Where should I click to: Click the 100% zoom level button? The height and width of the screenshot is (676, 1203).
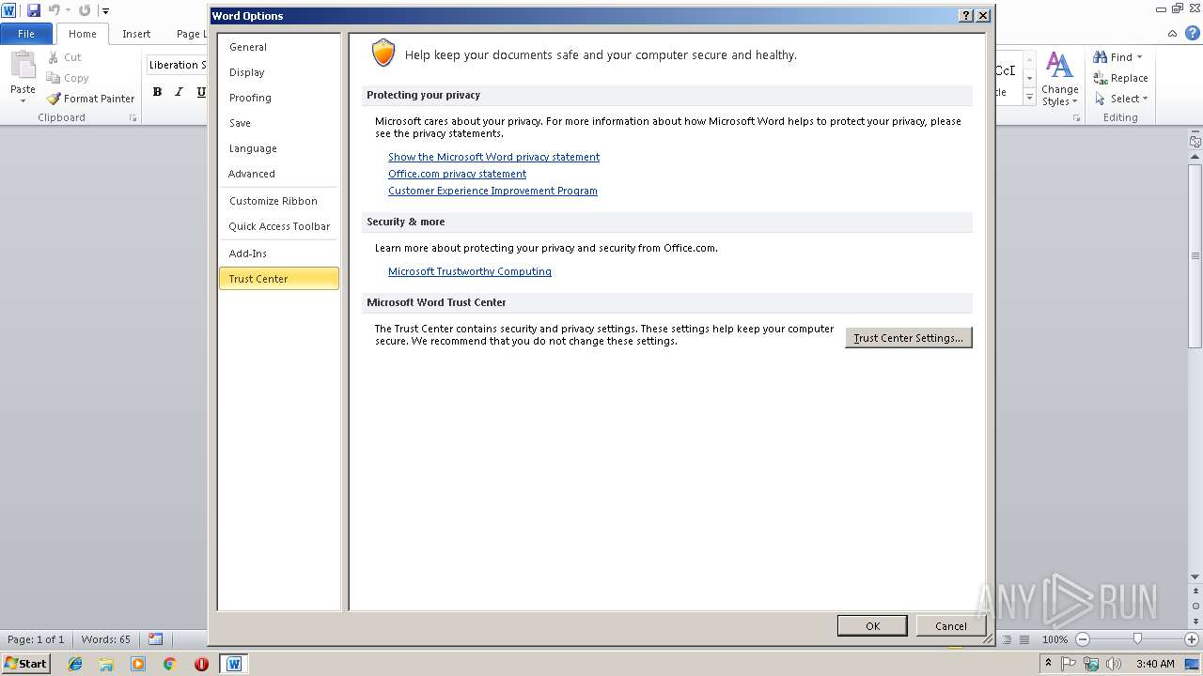click(x=1055, y=639)
